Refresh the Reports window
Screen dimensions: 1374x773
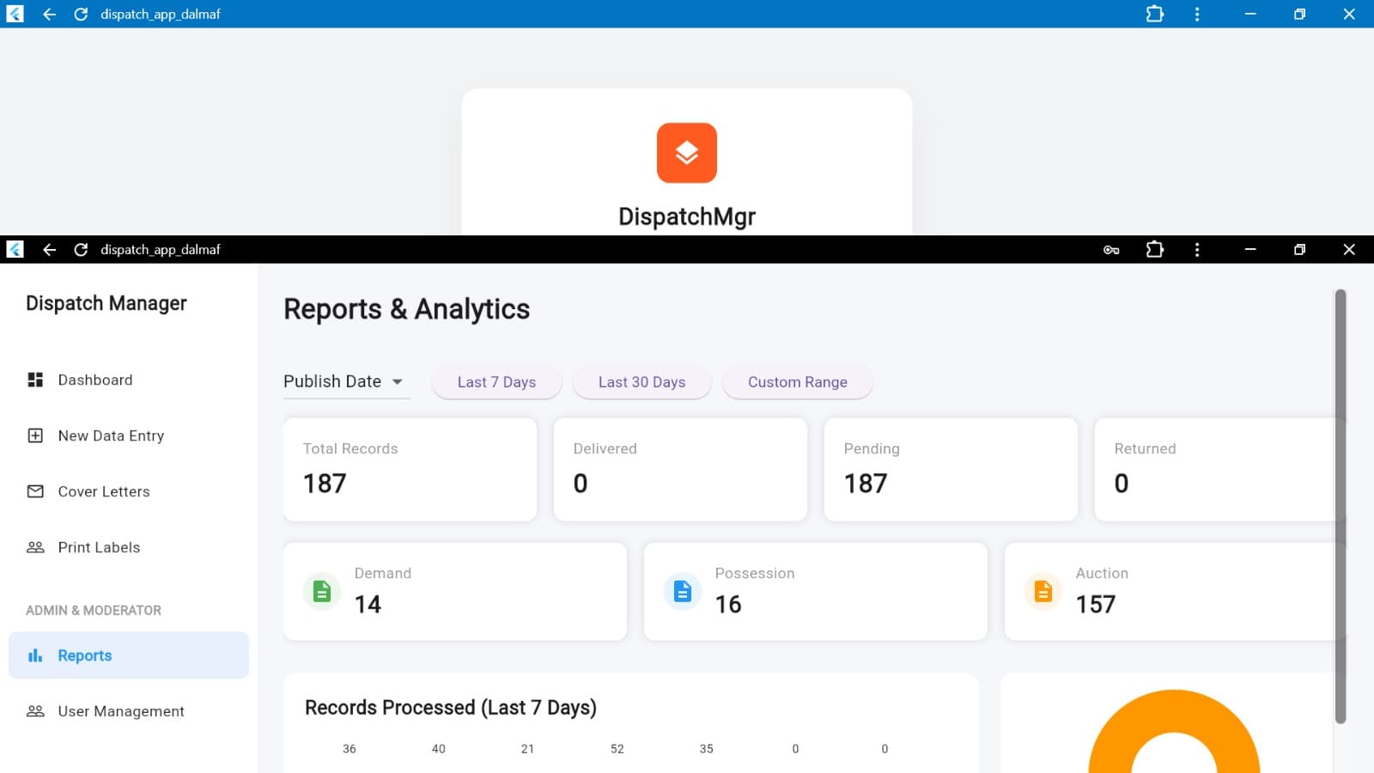pyautogui.click(x=81, y=249)
